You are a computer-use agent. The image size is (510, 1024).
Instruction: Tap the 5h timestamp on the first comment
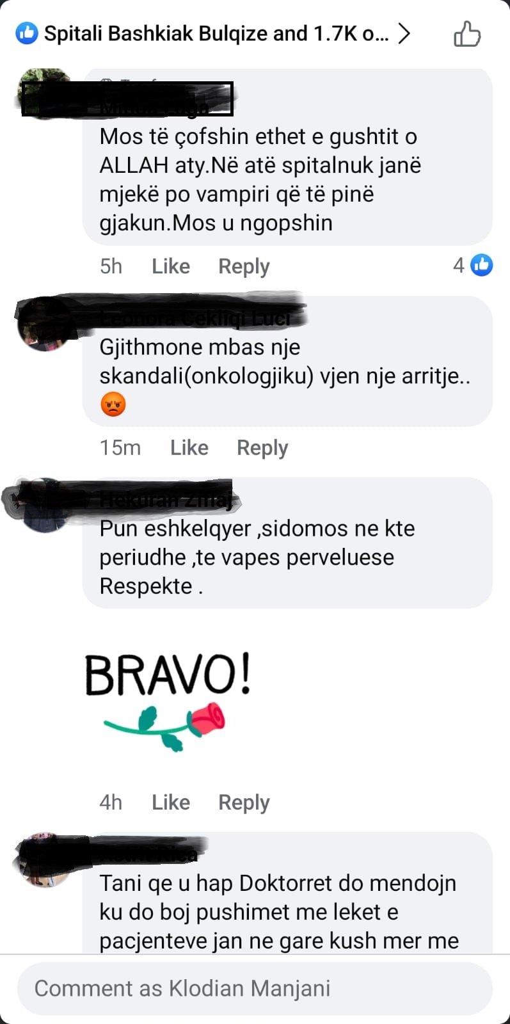click(x=111, y=266)
